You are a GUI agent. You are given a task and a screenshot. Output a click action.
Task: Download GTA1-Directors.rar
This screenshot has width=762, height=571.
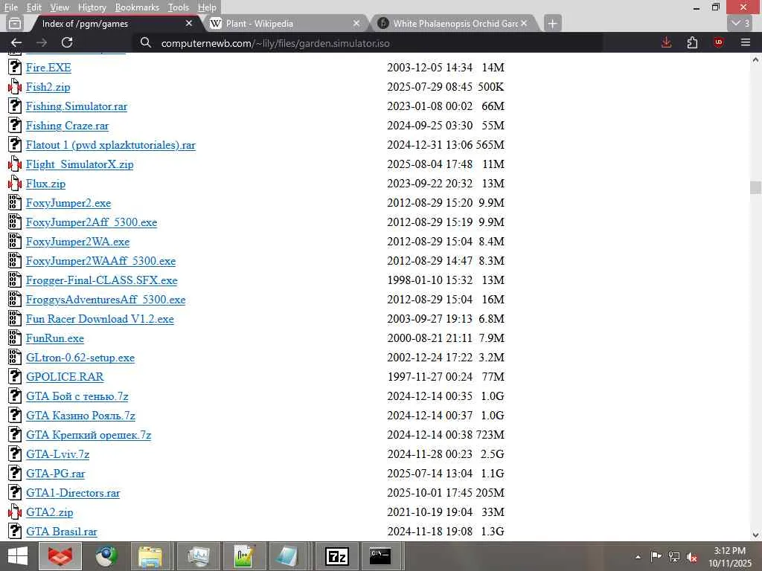(x=73, y=493)
